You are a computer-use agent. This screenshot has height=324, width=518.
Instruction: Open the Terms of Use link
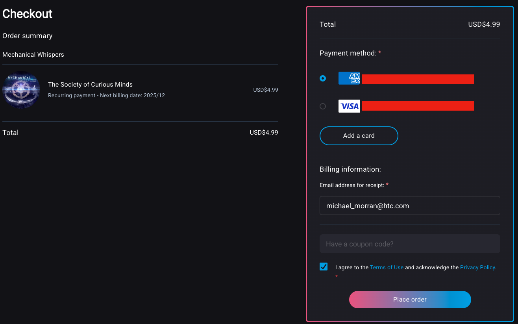tap(387, 267)
